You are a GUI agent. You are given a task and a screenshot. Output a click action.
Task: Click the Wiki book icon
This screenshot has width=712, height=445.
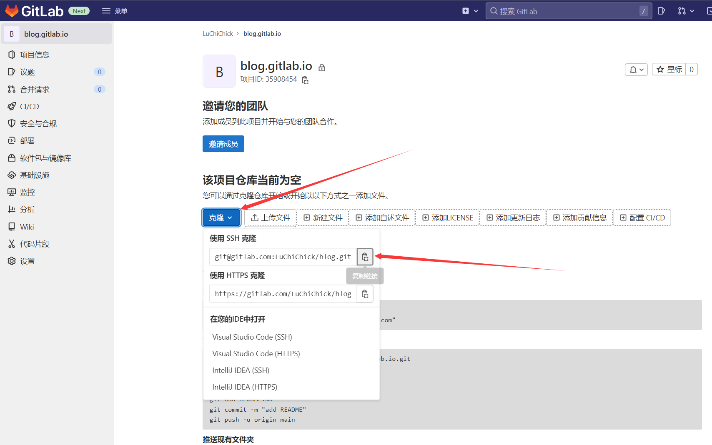12,227
